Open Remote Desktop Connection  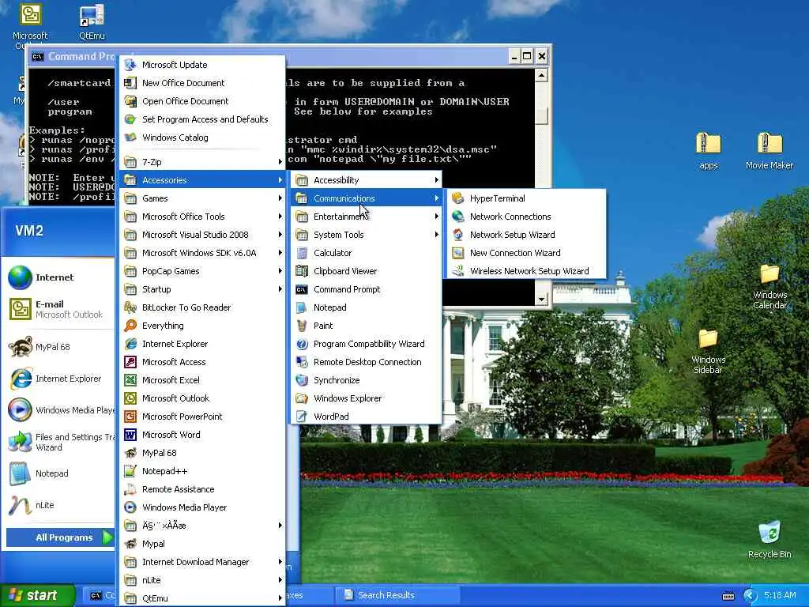click(367, 362)
